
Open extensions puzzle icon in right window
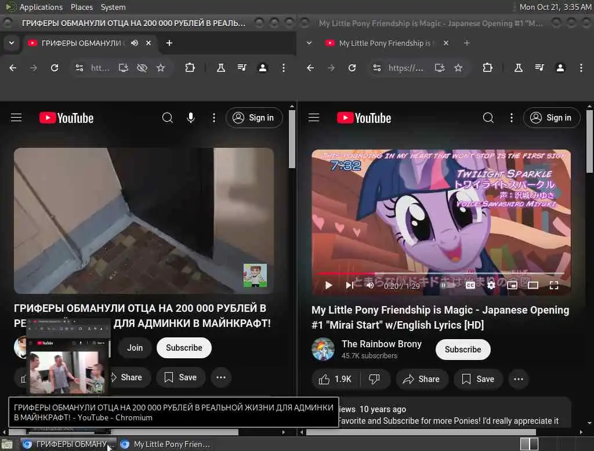click(x=487, y=68)
